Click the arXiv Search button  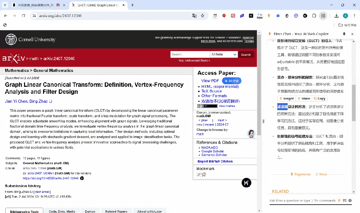[246, 55]
